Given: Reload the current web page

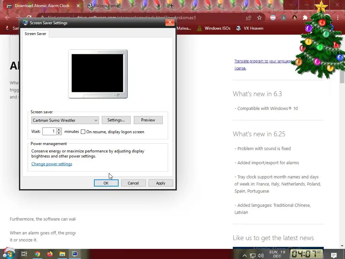Looking at the screenshot, I should [29, 18].
